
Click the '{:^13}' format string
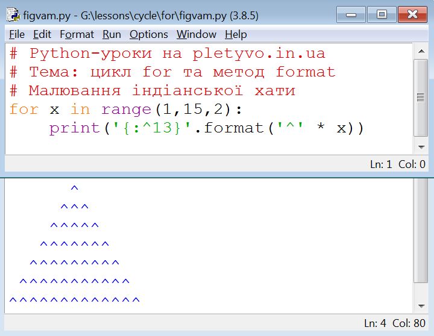pyautogui.click(x=153, y=128)
